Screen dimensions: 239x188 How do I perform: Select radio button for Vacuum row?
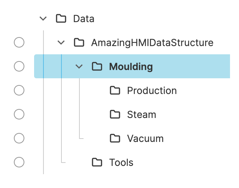[19, 138]
